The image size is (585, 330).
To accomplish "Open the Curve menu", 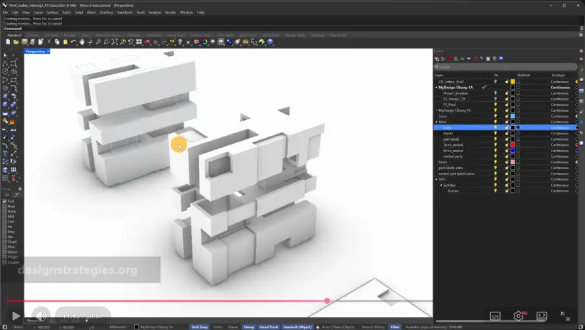I will tap(38, 13).
